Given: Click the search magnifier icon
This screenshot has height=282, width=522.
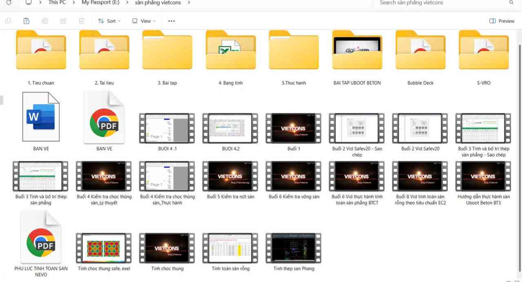Looking at the screenshot, I should 511,3.
